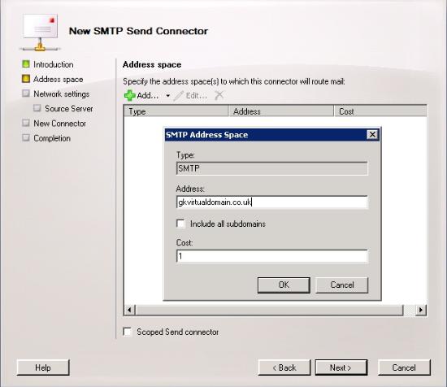
Task: Click the Network settings step icon
Action: [26, 93]
